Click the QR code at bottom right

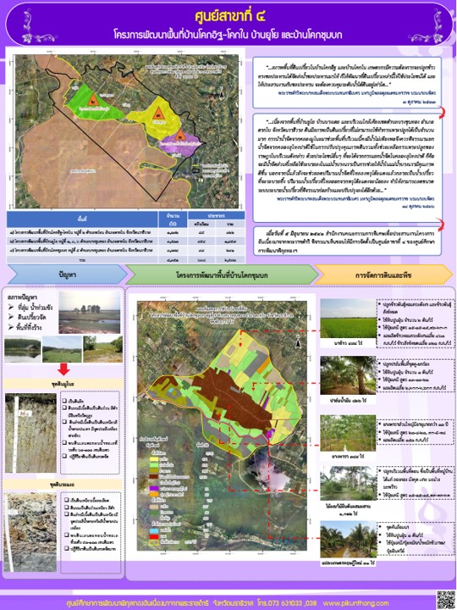point(445,600)
